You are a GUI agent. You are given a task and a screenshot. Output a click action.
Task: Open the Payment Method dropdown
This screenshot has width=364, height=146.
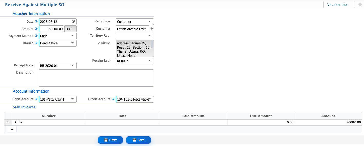coord(58,36)
